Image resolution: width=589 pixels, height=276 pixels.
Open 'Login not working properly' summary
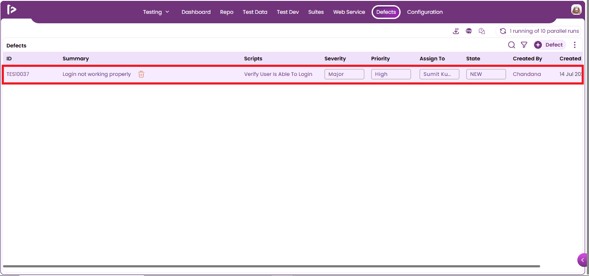point(97,74)
